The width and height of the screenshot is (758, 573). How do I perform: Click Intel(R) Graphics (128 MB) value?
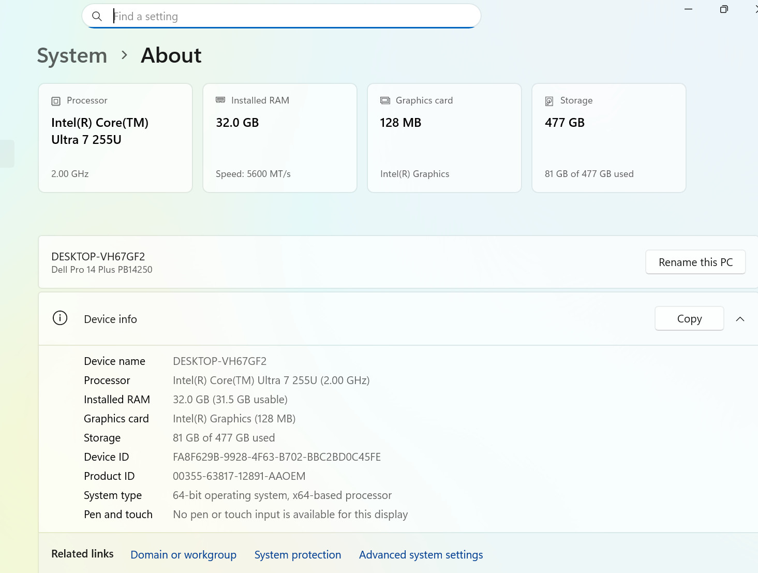(x=234, y=419)
